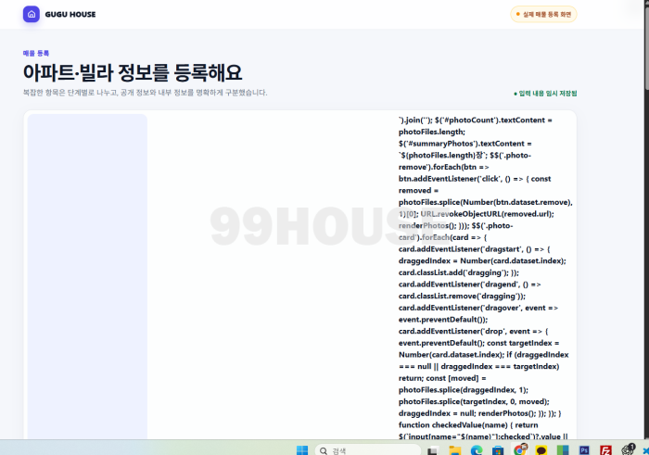This screenshot has width=649, height=455.
Task: Click the GUGU HOUSE home logo icon
Action: [x=32, y=14]
